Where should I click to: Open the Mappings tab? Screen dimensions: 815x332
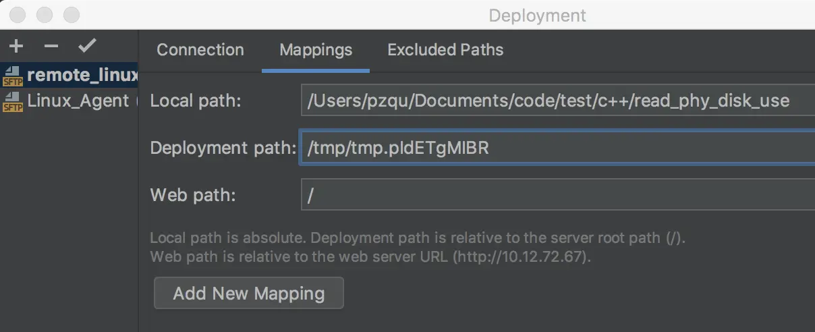(316, 50)
